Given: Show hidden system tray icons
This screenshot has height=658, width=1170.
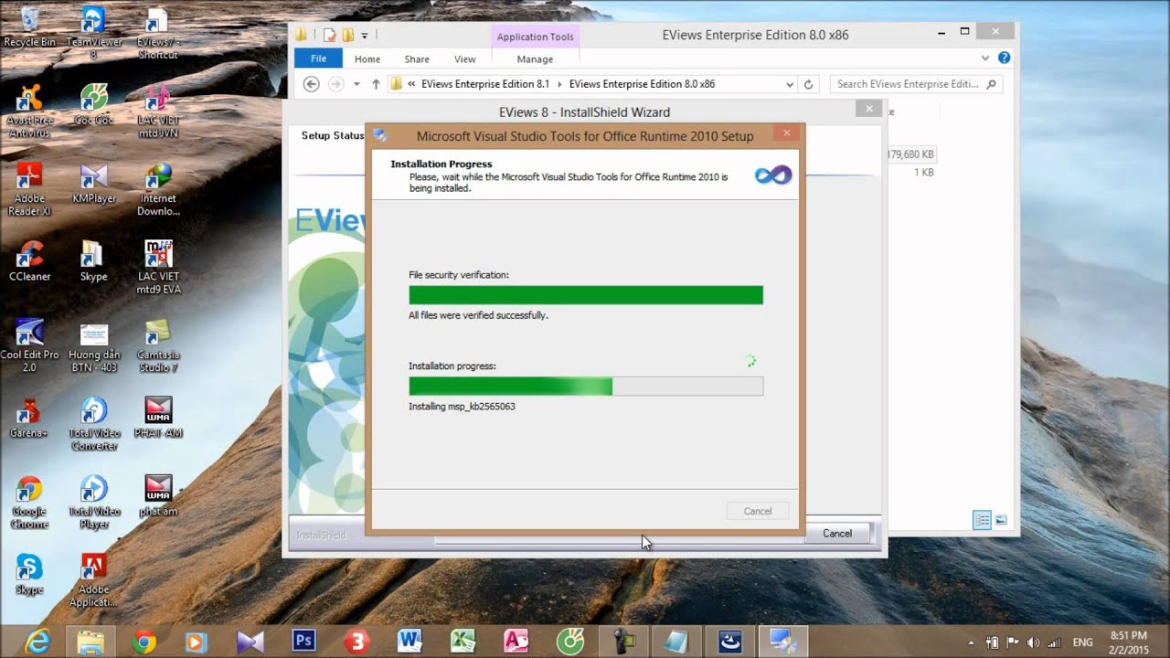Looking at the screenshot, I should pyautogui.click(x=971, y=642).
